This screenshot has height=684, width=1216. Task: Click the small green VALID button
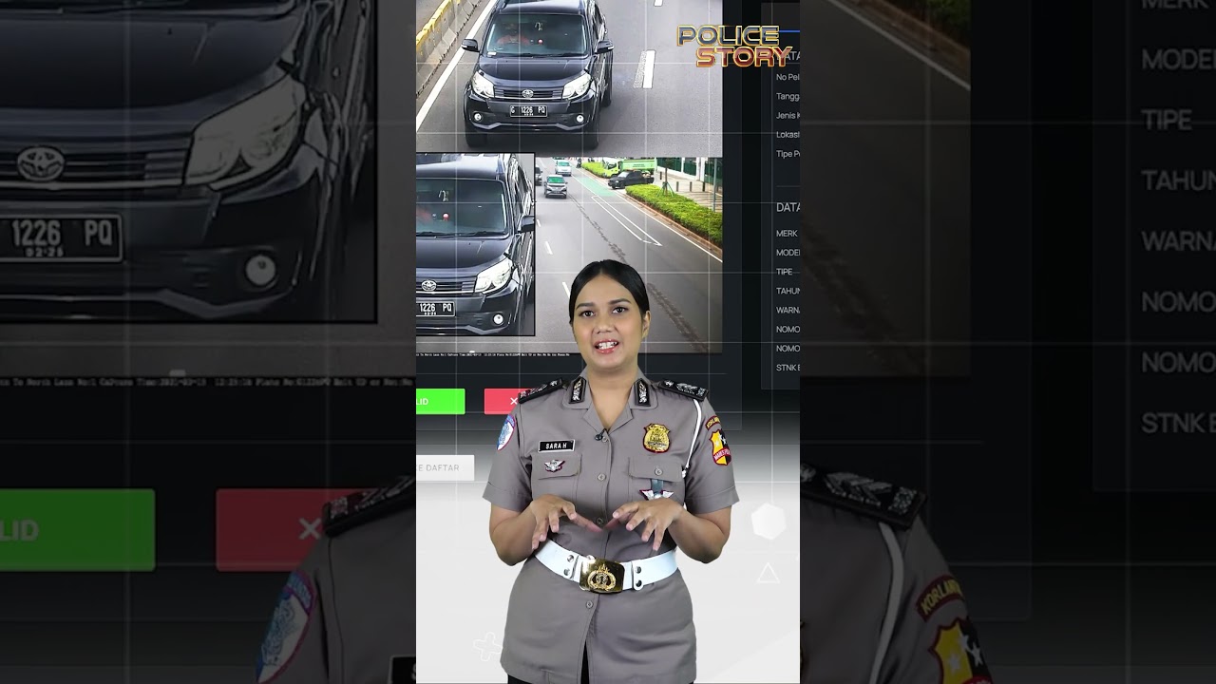[x=441, y=402]
